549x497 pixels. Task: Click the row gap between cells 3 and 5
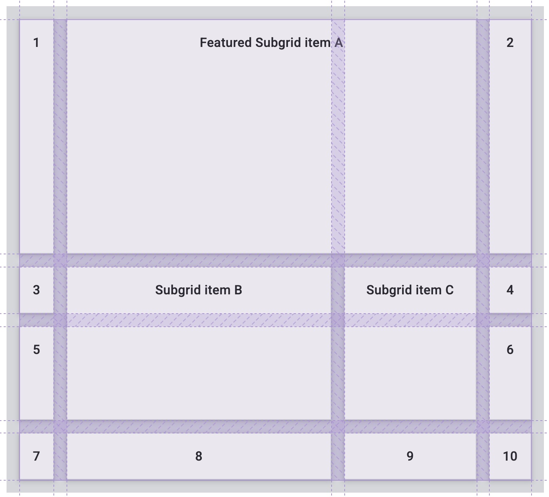tap(36, 320)
